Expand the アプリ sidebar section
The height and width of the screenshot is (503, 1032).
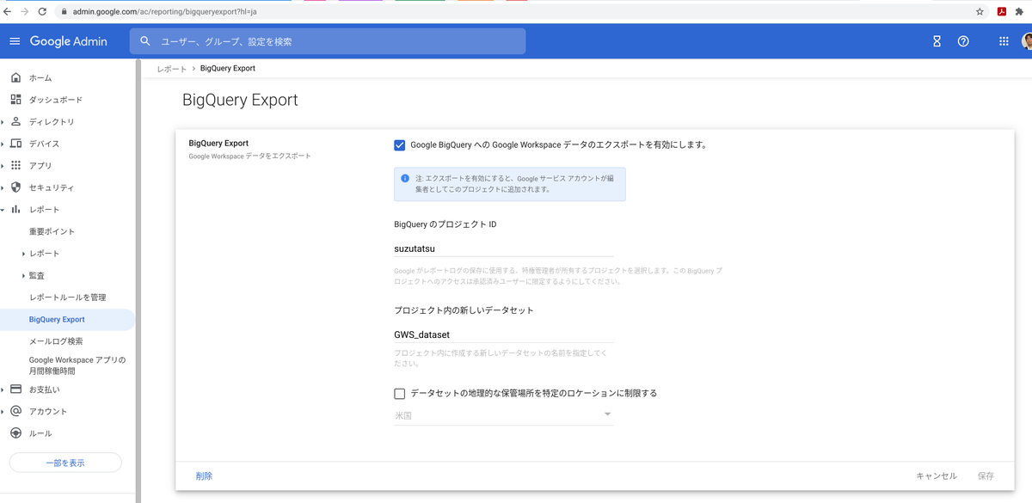point(3,166)
